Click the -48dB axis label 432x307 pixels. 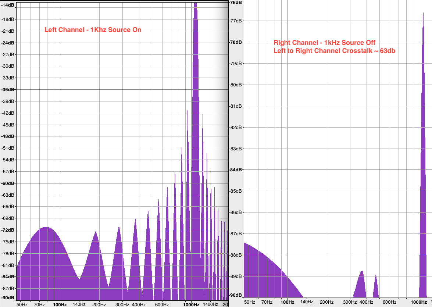pyautogui.click(x=8, y=136)
